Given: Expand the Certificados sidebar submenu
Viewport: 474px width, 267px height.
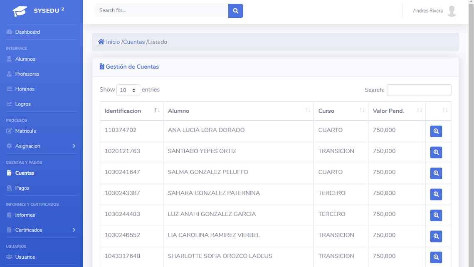Looking at the screenshot, I should (42, 230).
